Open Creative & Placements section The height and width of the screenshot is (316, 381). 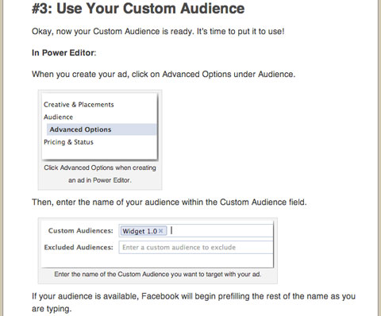pyautogui.click(x=79, y=105)
